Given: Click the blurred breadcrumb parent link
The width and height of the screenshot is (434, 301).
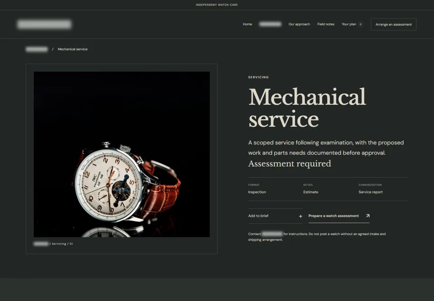Looking at the screenshot, I should [37, 49].
